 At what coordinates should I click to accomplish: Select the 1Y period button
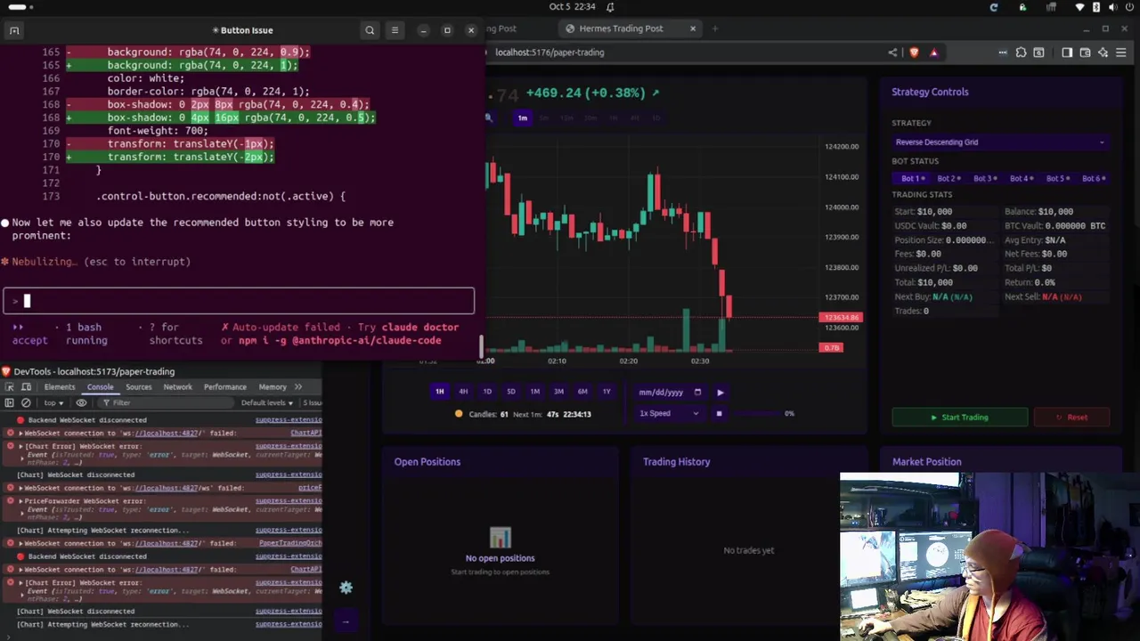coord(607,392)
